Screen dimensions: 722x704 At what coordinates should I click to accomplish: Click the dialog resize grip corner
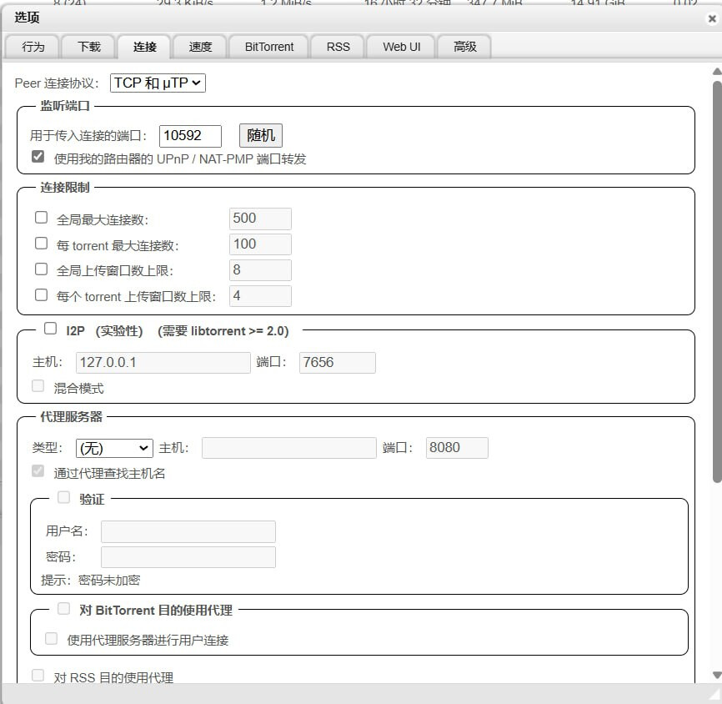(715, 696)
